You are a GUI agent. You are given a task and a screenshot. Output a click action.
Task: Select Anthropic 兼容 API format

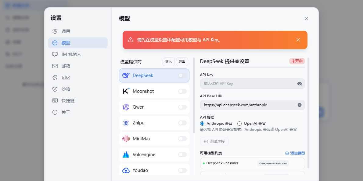(202, 124)
